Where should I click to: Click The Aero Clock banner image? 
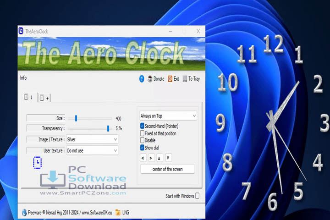(x=111, y=54)
